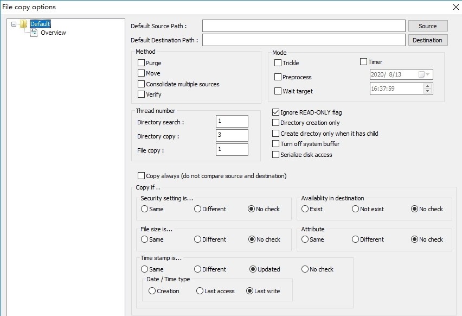The width and height of the screenshot is (462, 316).
Task: Select No check for File size
Action: 252,239
